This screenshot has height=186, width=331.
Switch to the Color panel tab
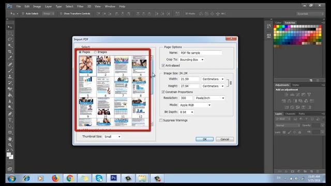278,23
